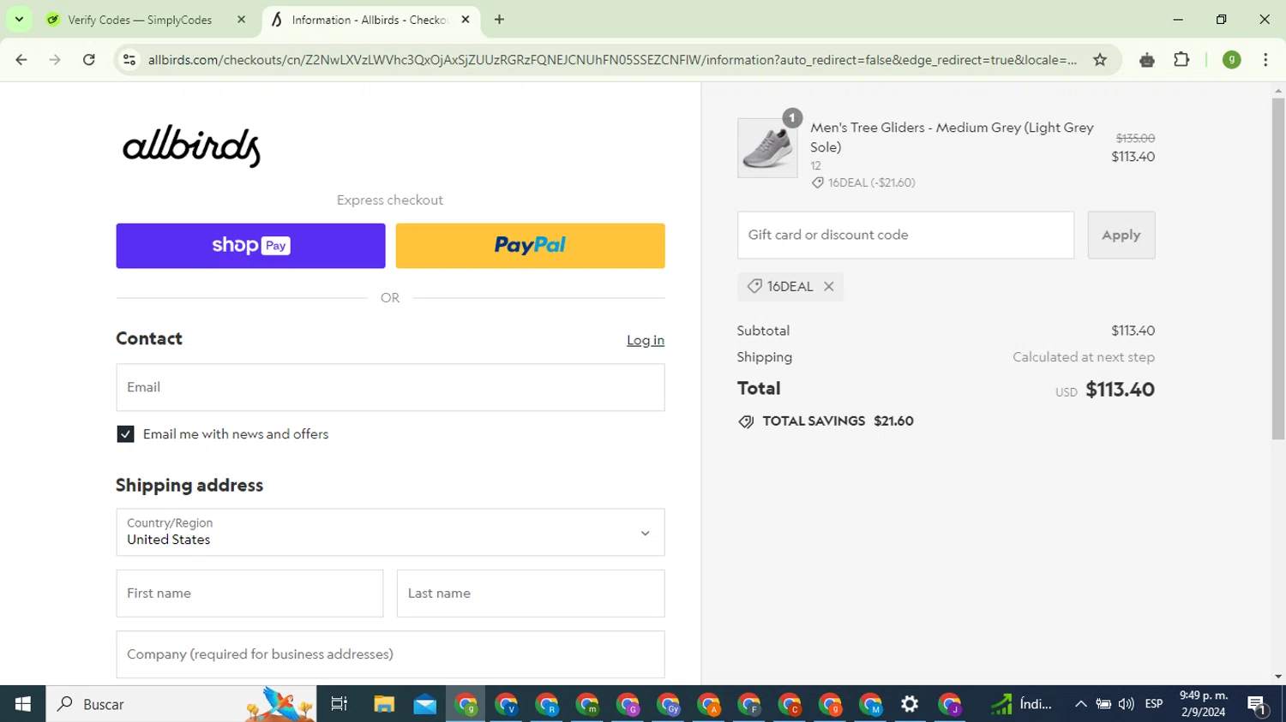
Task: Open the Índi... stock widget on taskbar
Action: (x=1020, y=704)
